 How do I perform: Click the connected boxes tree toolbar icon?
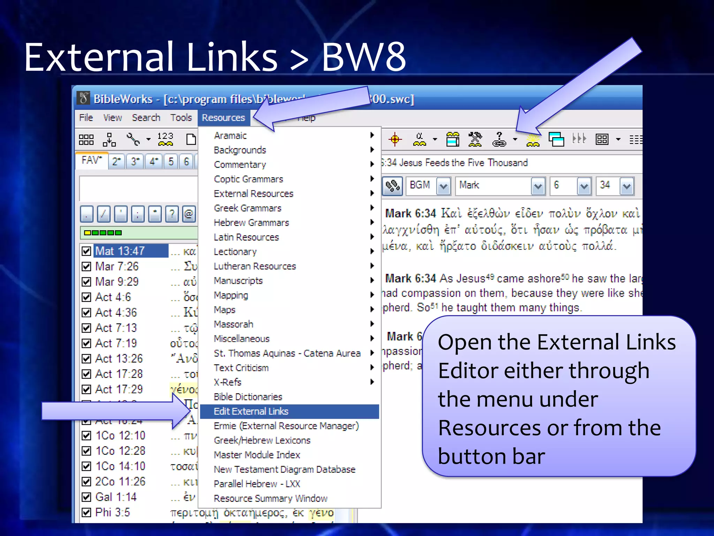pyautogui.click(x=109, y=140)
